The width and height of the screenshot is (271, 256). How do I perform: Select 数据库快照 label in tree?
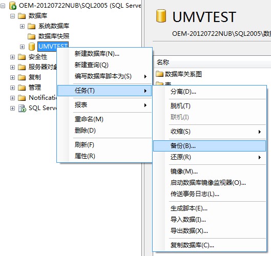[x=54, y=36]
